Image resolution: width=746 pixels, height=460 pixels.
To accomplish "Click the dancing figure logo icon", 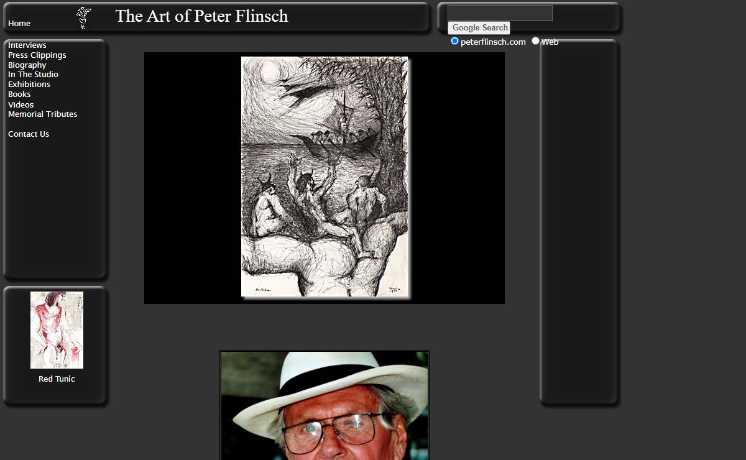I will tap(83, 18).
